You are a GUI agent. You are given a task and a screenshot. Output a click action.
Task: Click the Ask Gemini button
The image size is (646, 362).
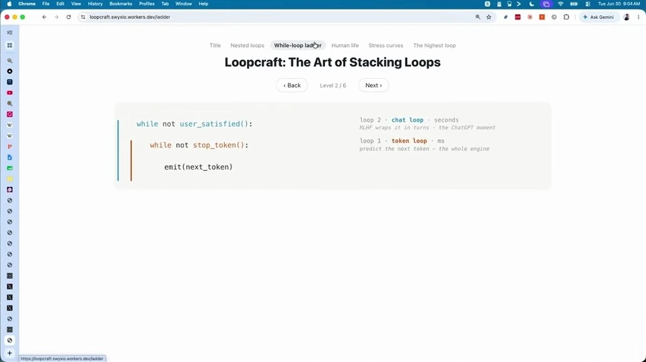[599, 17]
